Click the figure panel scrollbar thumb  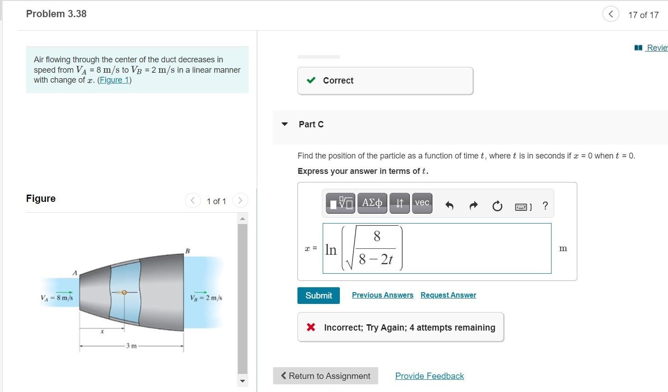pos(243,299)
